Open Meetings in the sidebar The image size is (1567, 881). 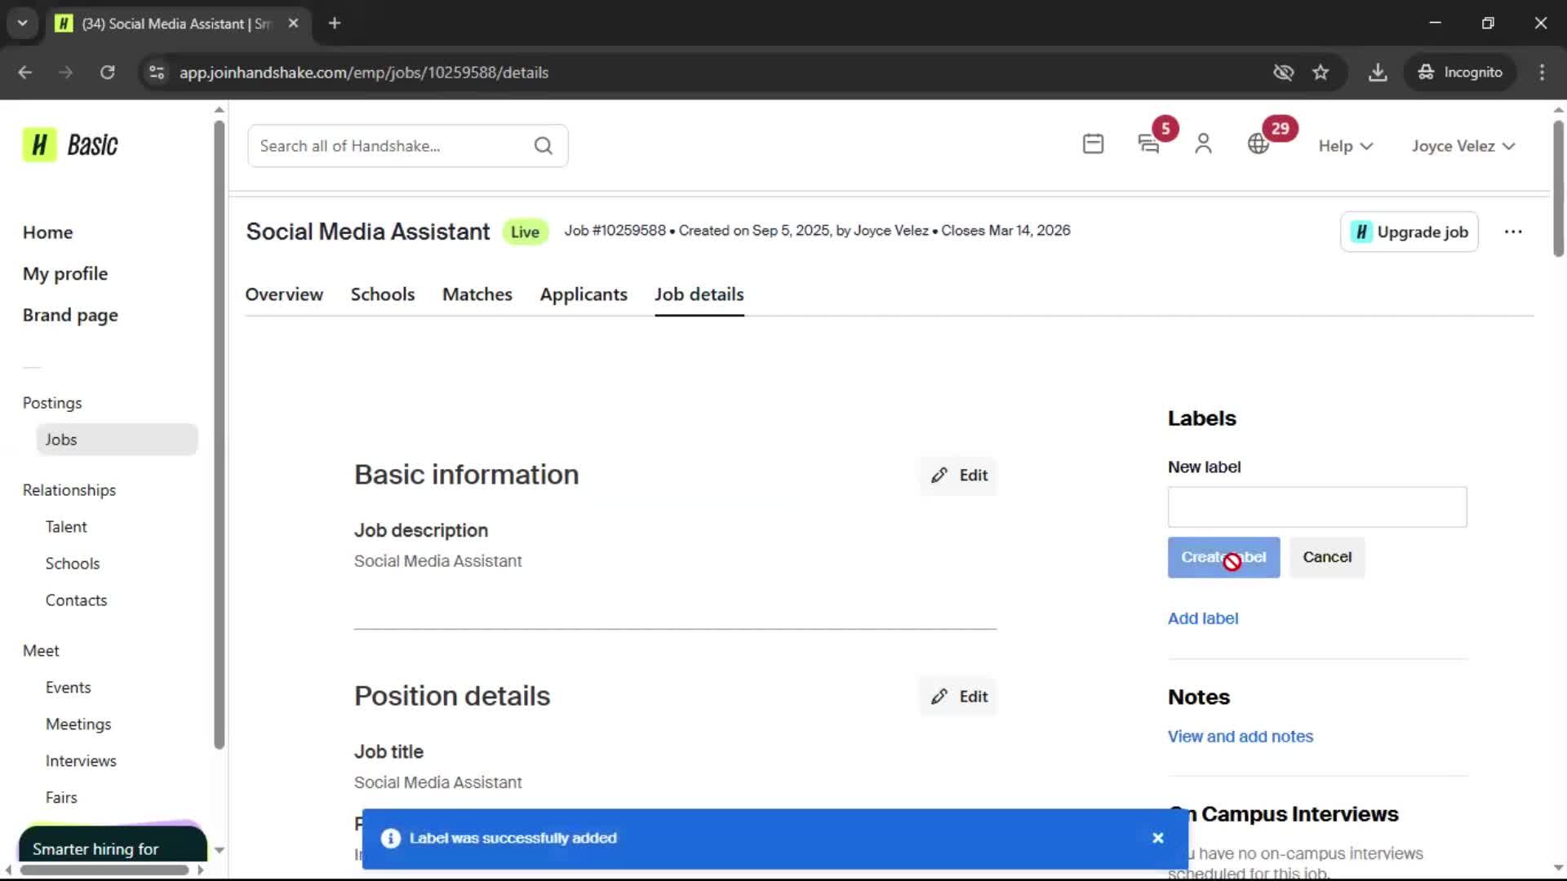coord(78,724)
